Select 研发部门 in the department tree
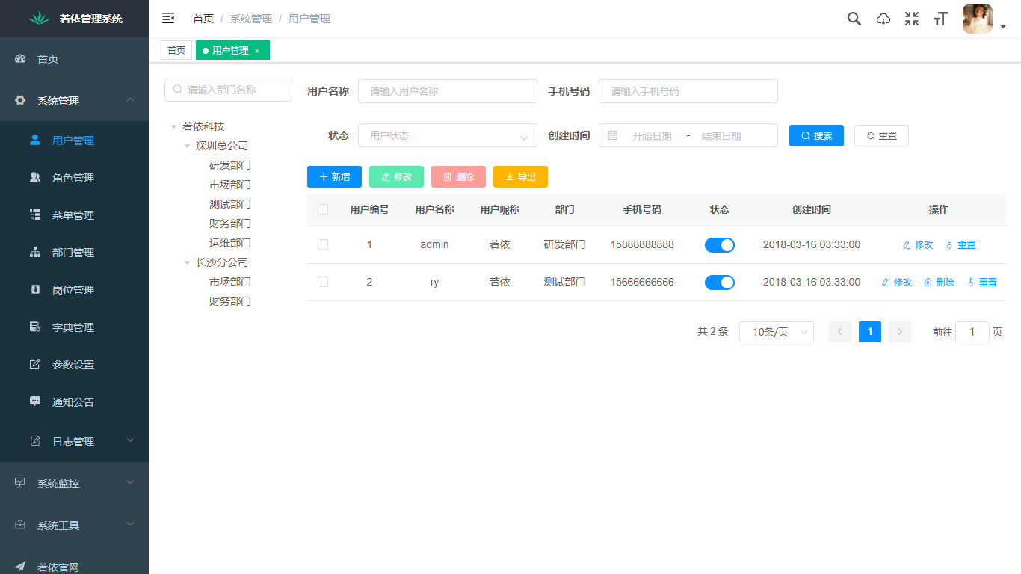This screenshot has width=1021, height=574. tap(230, 165)
